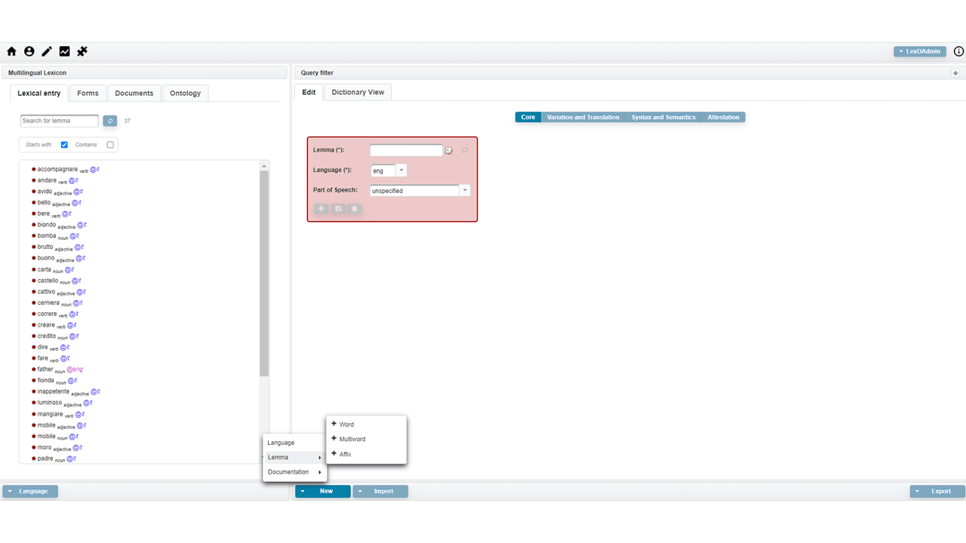Click the refresh icon next to lemma search
This screenshot has height=543, width=966.
click(x=110, y=121)
